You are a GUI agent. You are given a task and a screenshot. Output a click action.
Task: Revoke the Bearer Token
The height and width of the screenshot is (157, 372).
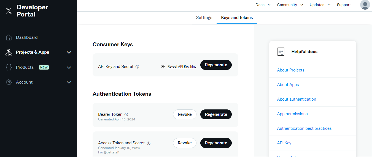[185, 114]
